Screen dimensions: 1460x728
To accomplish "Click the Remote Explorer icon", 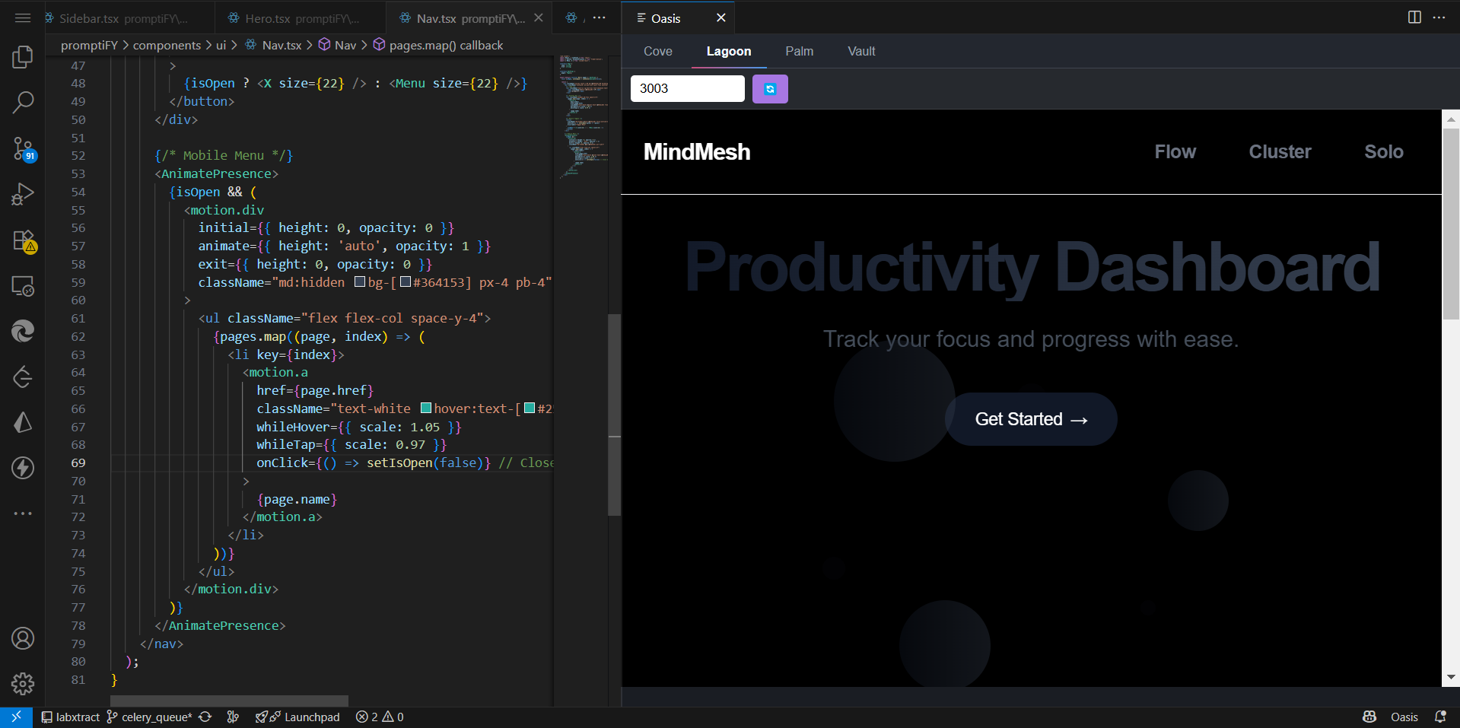I will 23,287.
